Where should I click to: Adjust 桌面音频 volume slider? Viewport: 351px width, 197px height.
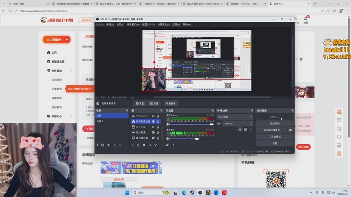pyautogui.click(x=197, y=139)
